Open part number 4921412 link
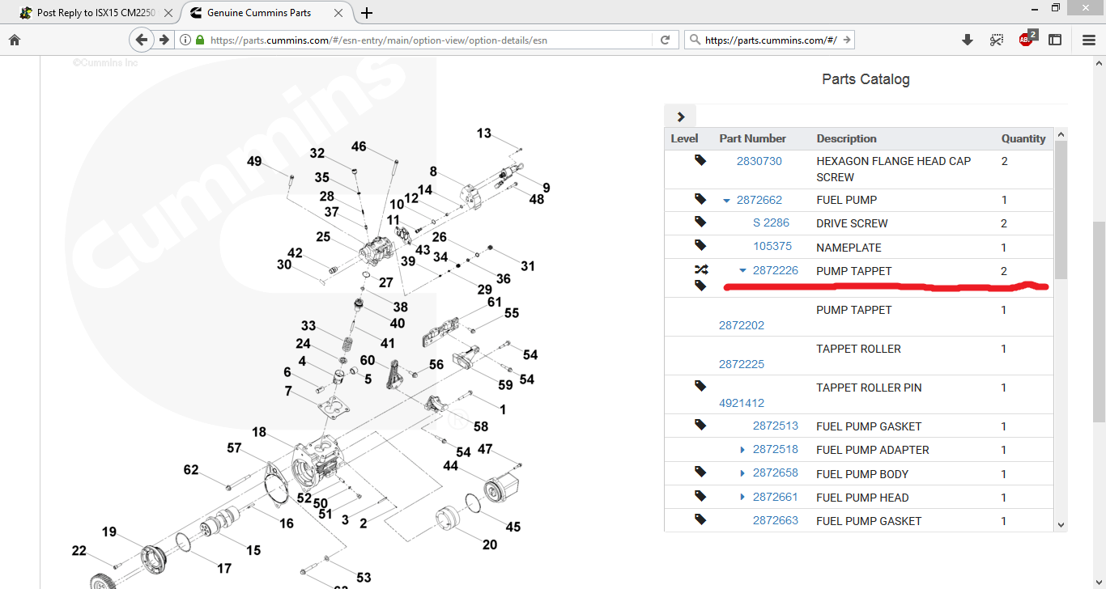Image resolution: width=1106 pixels, height=589 pixels. coord(742,403)
